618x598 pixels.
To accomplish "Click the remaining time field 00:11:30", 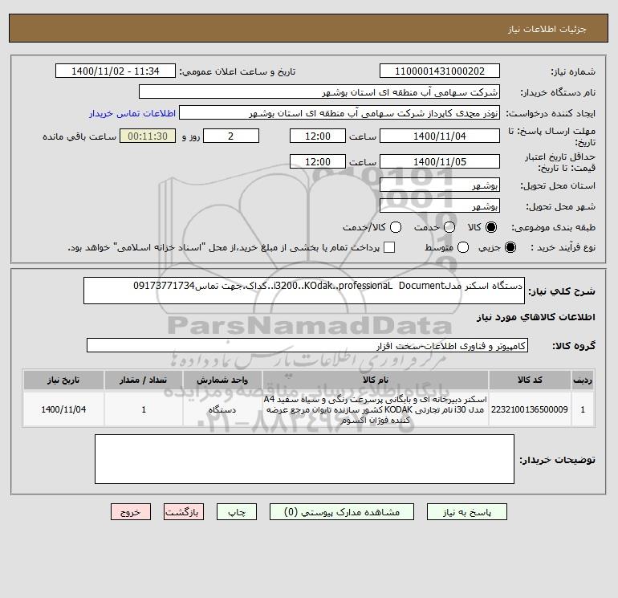I will (148, 136).
